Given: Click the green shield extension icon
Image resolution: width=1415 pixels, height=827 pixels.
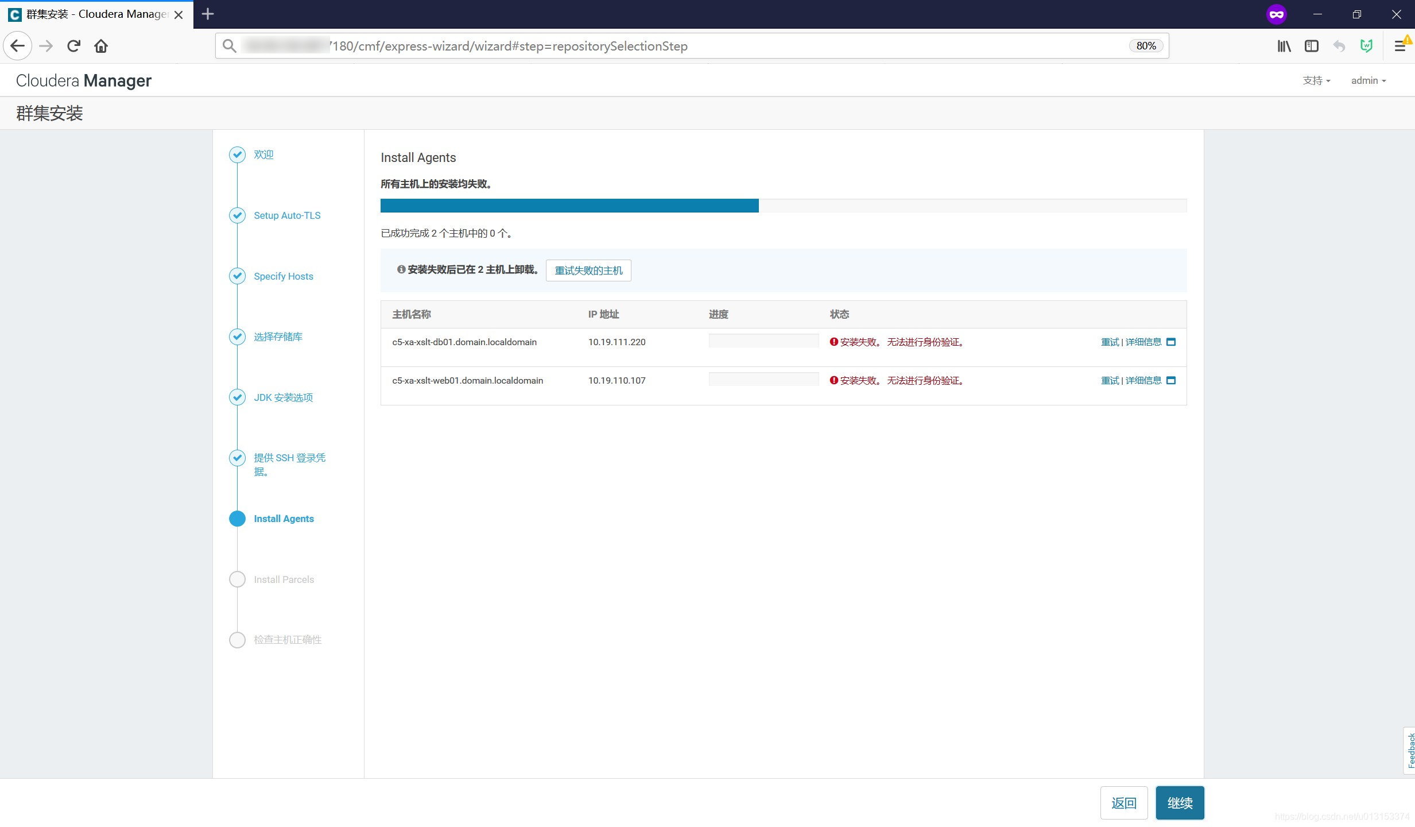Looking at the screenshot, I should (x=1366, y=46).
